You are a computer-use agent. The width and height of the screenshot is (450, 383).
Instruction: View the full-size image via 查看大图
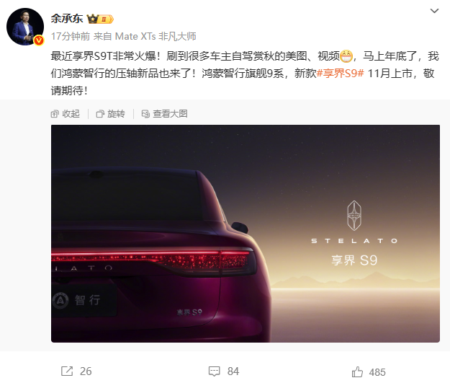(x=164, y=114)
